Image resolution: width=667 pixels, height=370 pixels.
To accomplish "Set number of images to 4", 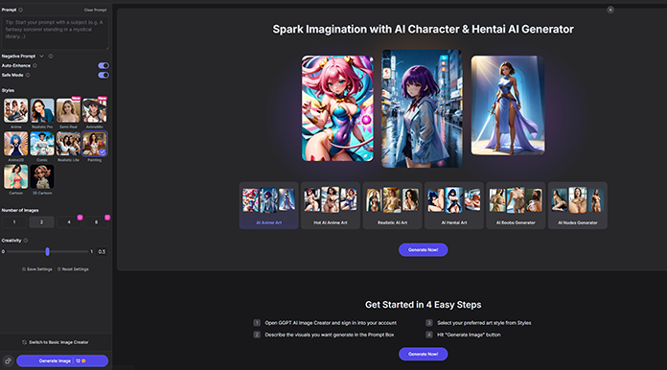I will click(x=69, y=222).
